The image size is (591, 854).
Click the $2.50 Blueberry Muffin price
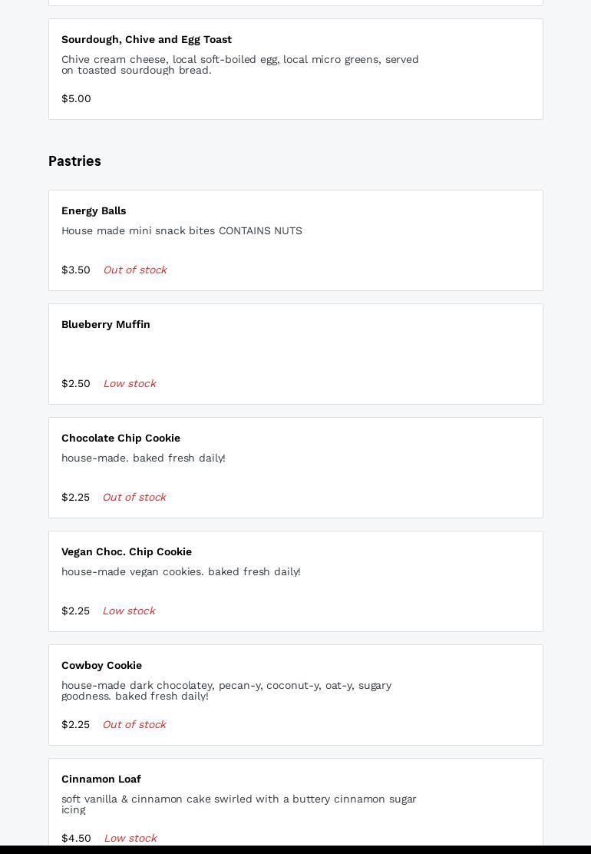click(76, 384)
